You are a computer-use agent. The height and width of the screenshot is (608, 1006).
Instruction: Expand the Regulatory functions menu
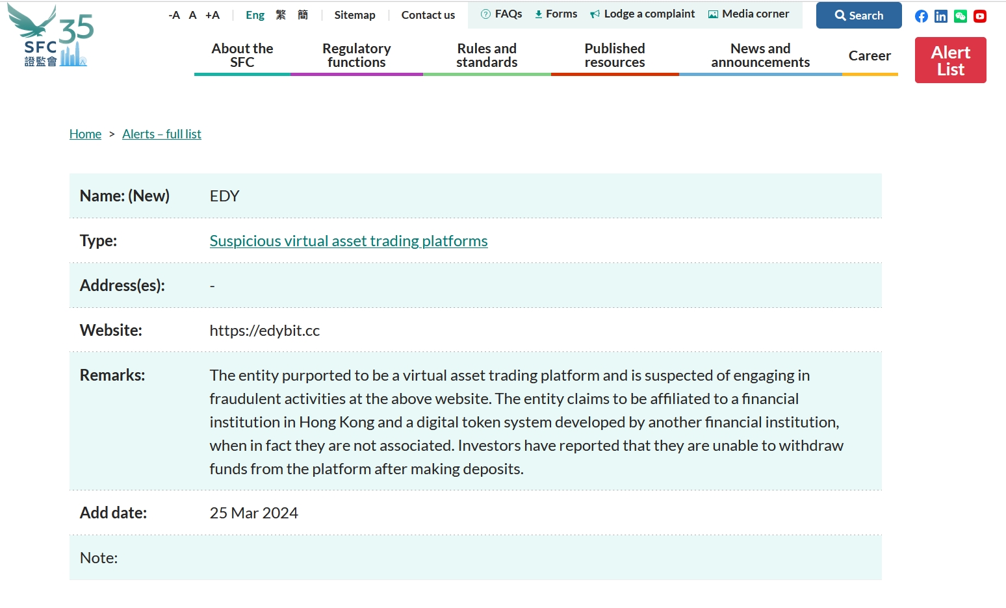pos(356,55)
